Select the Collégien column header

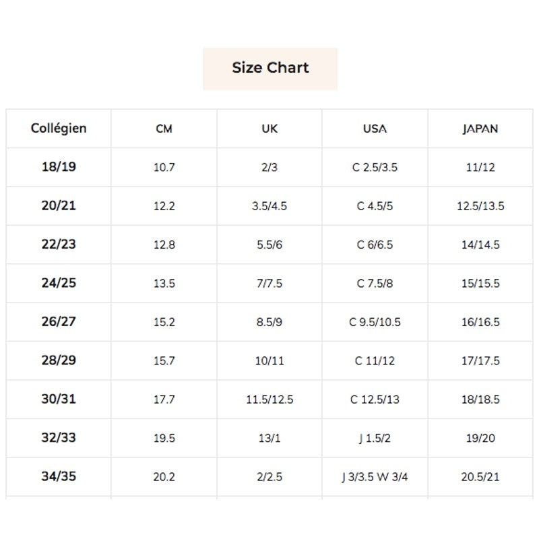click(59, 128)
